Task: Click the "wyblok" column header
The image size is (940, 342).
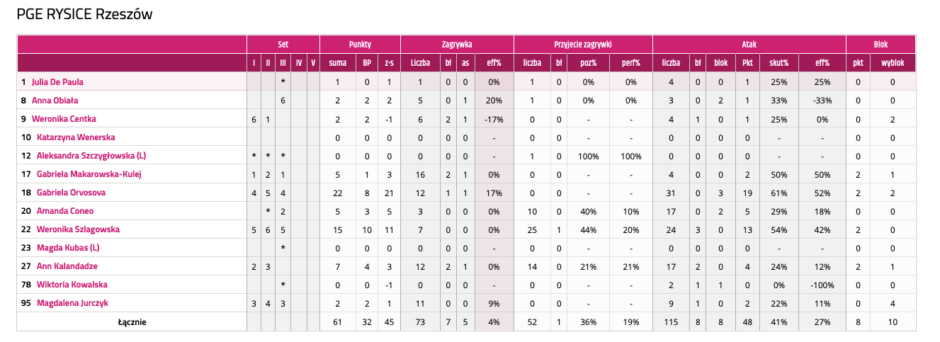Action: (893, 63)
